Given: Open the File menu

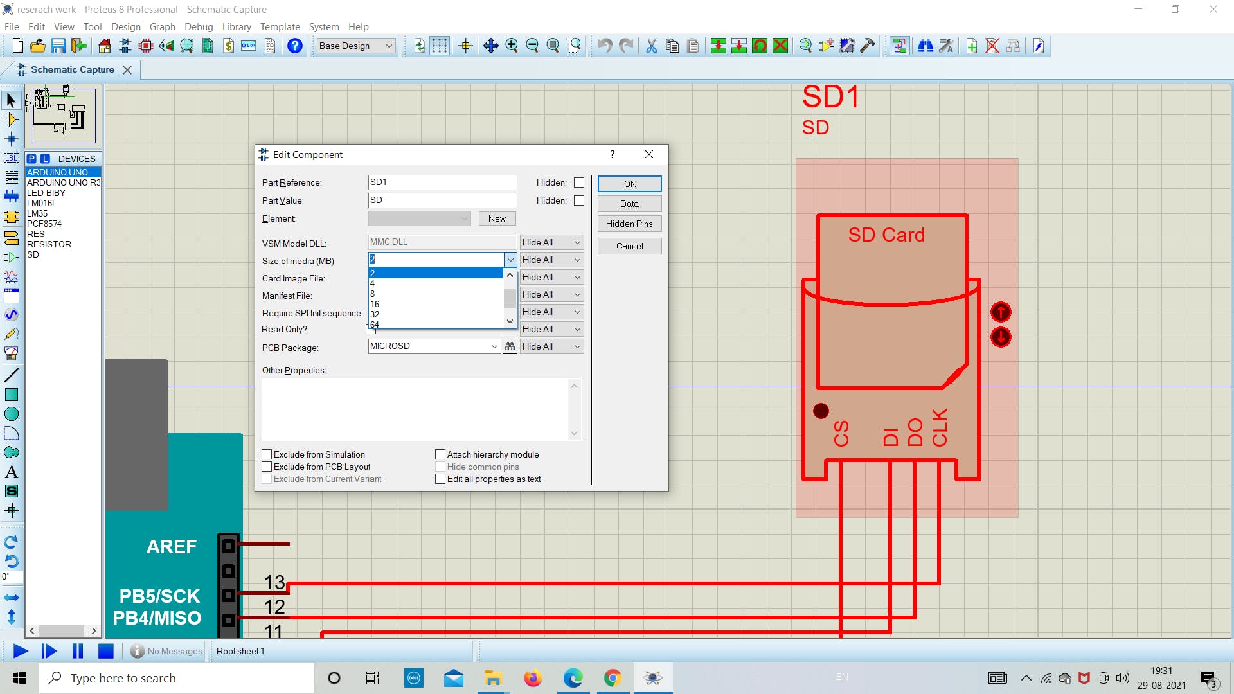Looking at the screenshot, I should (13, 26).
